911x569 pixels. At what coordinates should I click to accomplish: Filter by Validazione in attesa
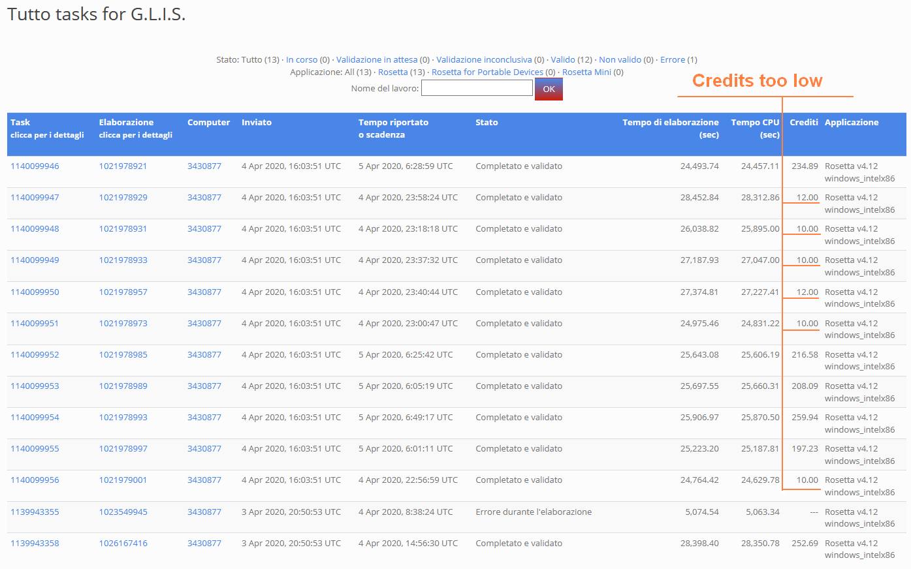(x=377, y=59)
